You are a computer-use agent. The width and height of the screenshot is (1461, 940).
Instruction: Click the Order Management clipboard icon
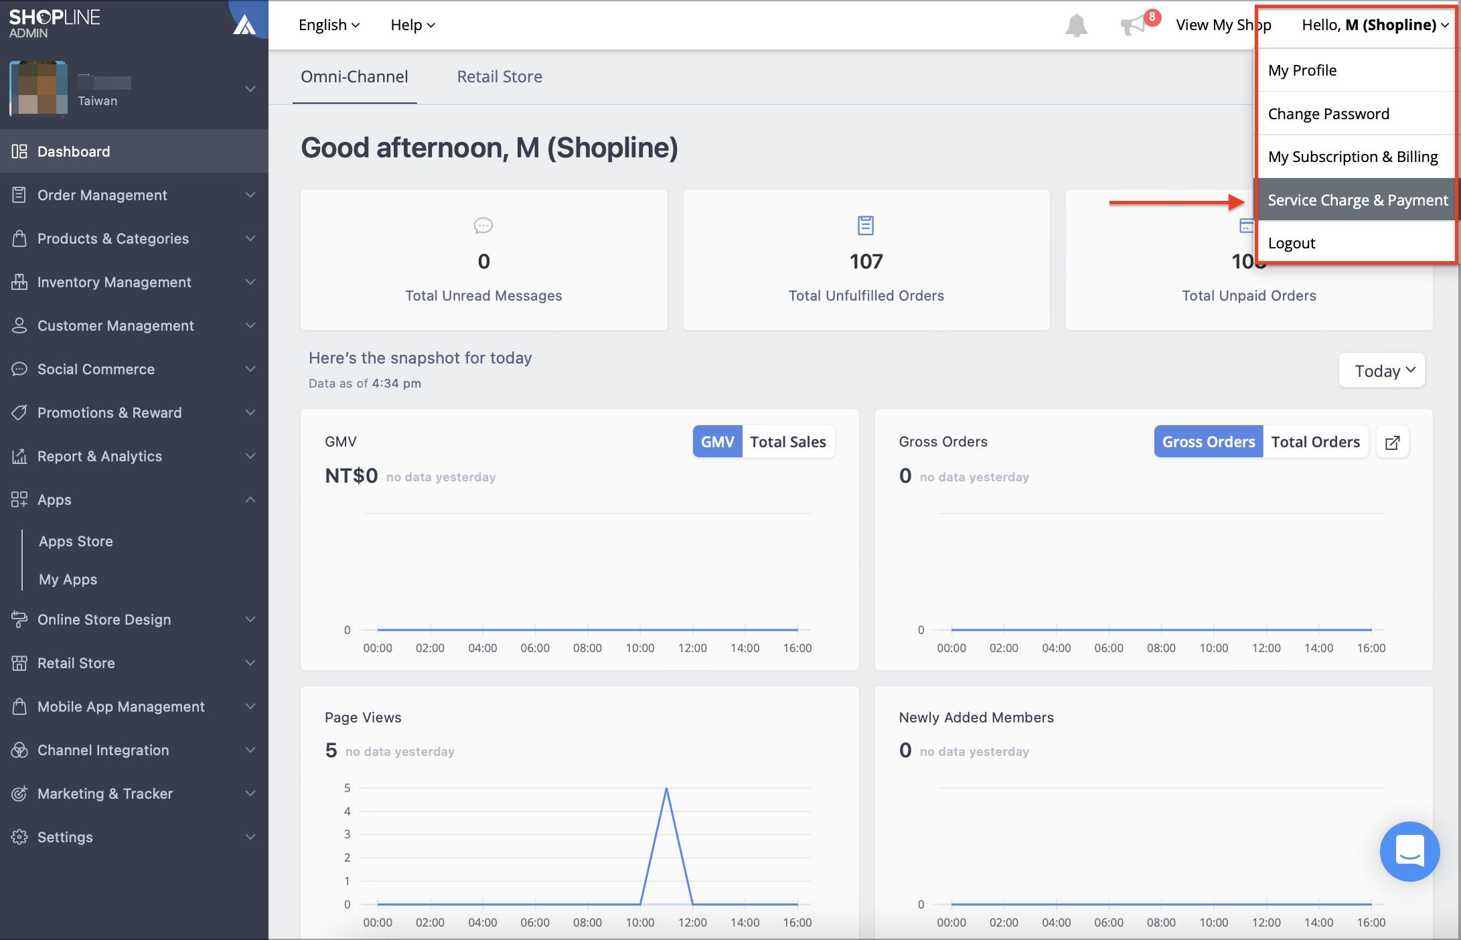pyautogui.click(x=19, y=195)
